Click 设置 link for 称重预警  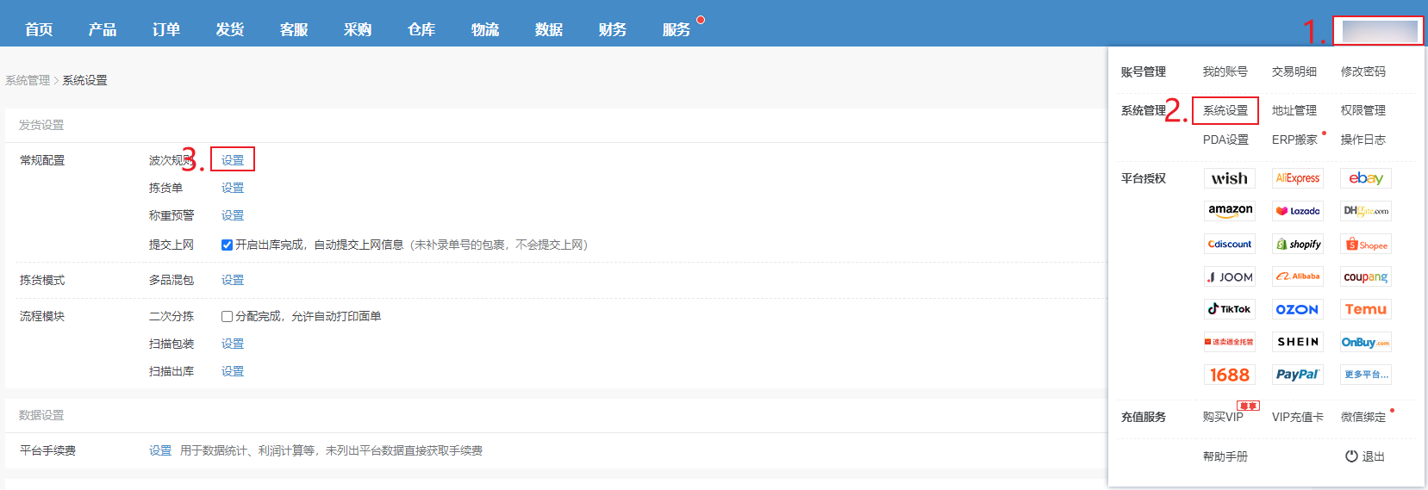click(x=233, y=215)
